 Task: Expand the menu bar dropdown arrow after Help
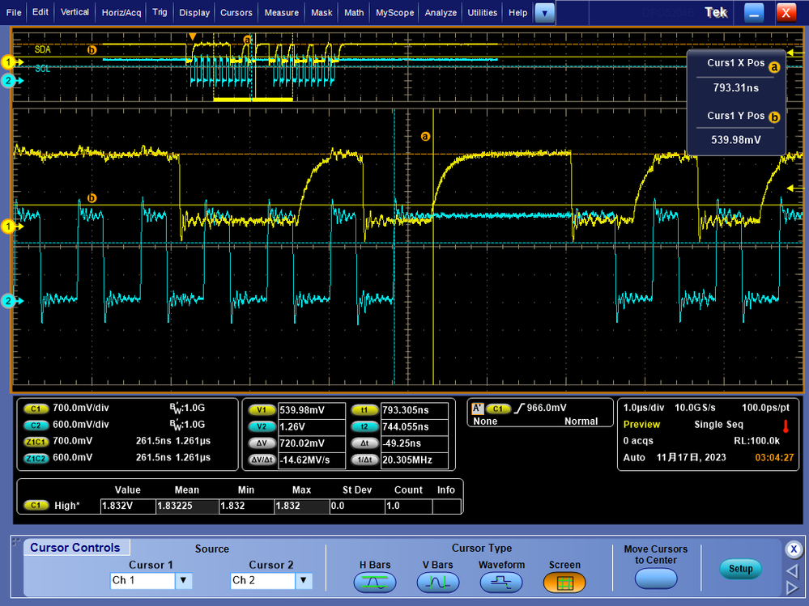[546, 12]
